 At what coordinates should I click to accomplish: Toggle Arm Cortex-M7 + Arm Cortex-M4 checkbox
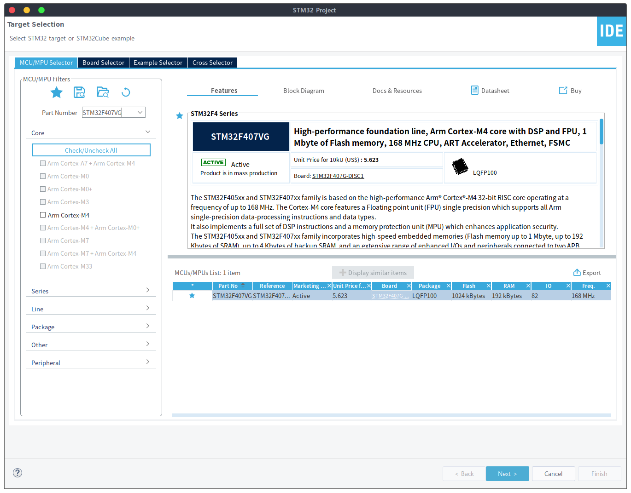[x=43, y=253]
